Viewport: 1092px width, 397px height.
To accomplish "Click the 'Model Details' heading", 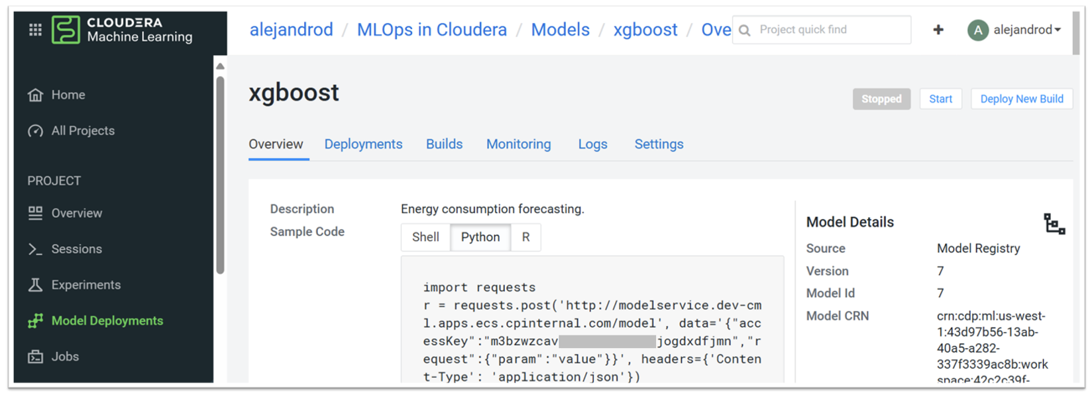I will 849,222.
